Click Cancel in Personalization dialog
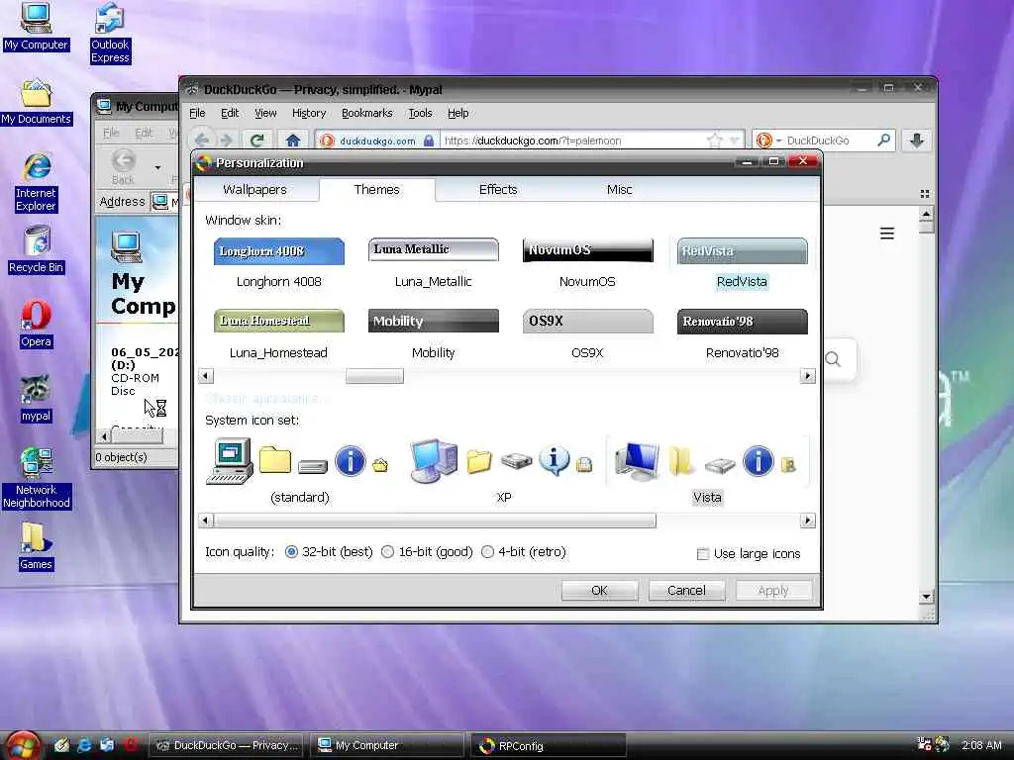 [686, 590]
